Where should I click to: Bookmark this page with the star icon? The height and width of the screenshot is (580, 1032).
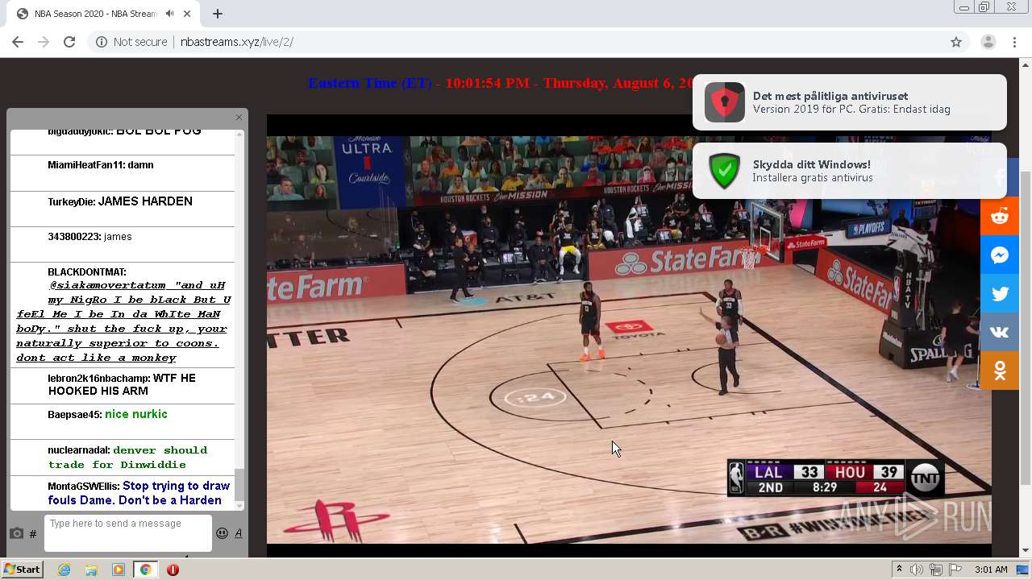956,42
